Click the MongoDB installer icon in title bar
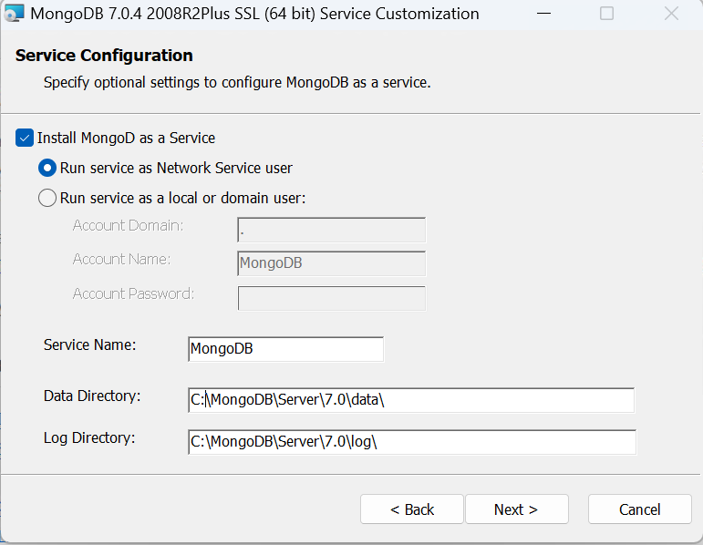Viewport: 703px width, 545px height. coord(14,14)
